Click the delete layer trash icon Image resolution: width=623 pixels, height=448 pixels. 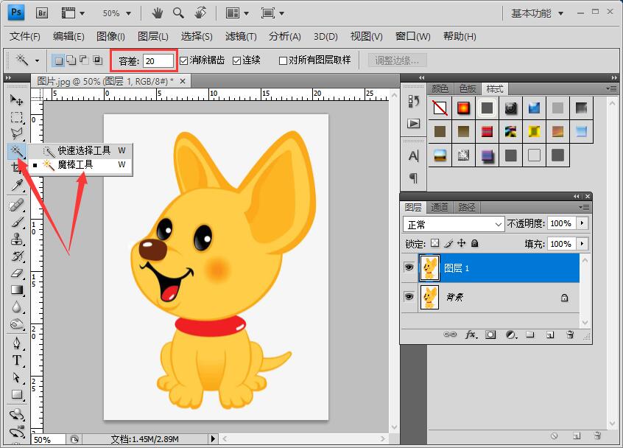point(570,335)
